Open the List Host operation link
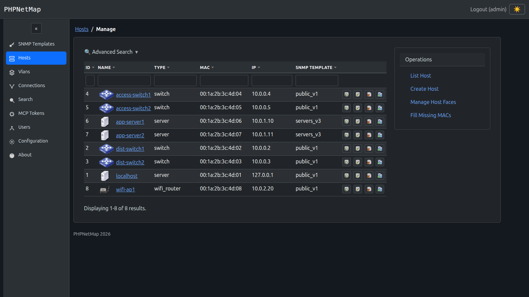Screen dimensions: 529x297 tap(421, 76)
